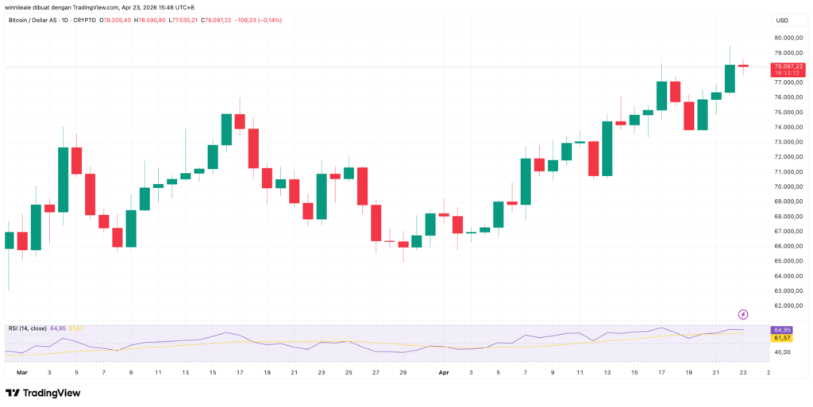Click the 68.000,00 price axis label

788,217
